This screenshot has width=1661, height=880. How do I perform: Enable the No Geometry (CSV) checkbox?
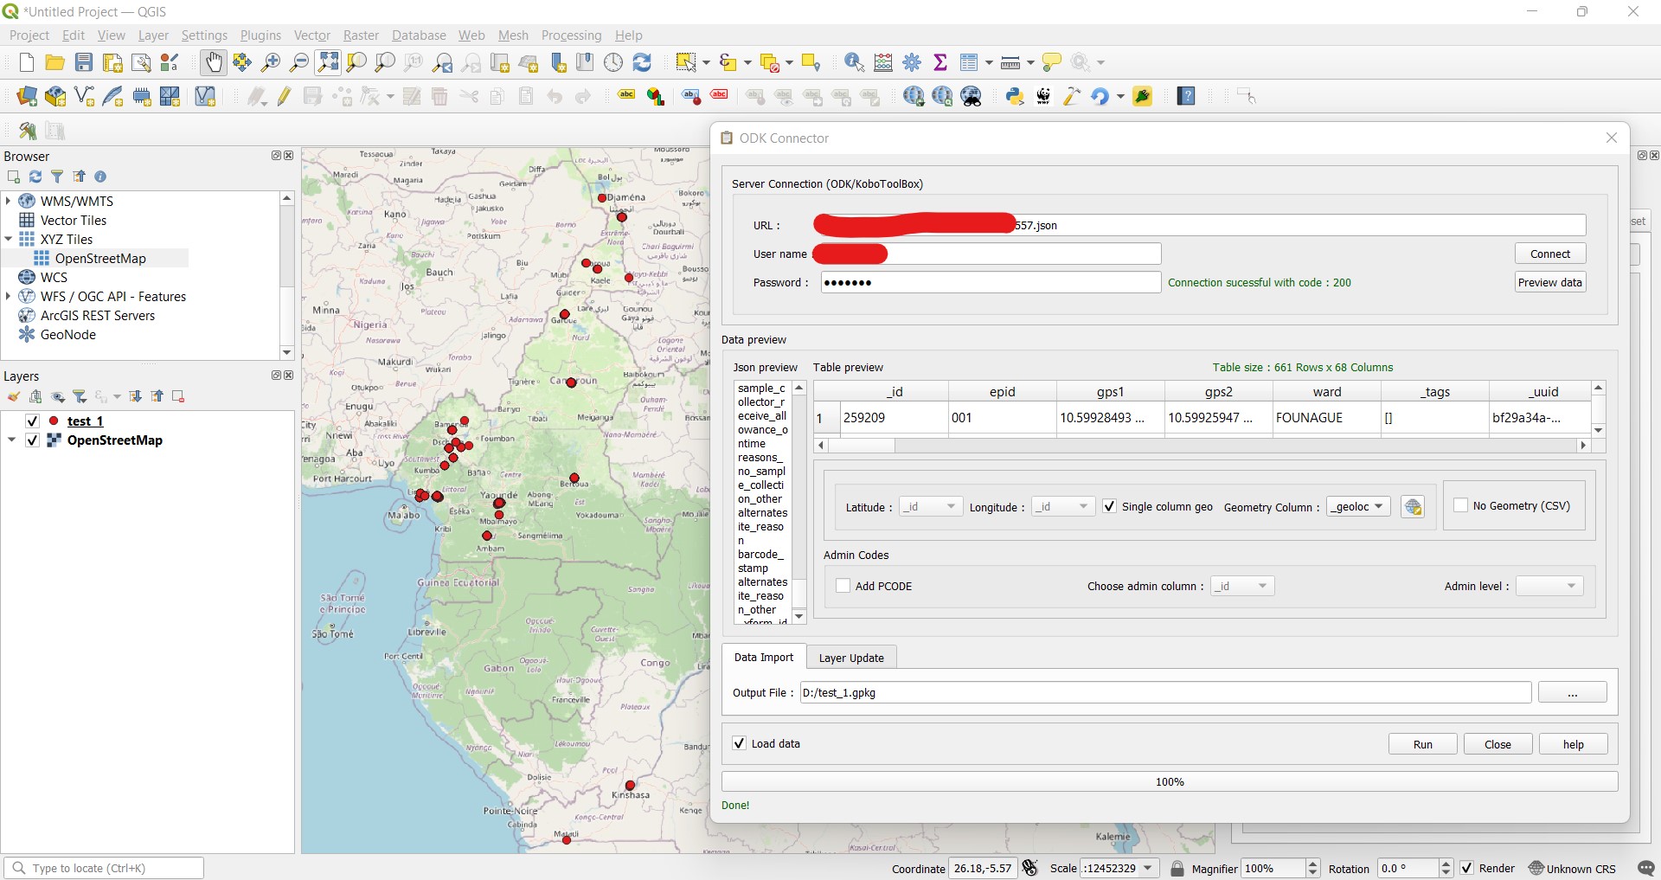click(1461, 506)
